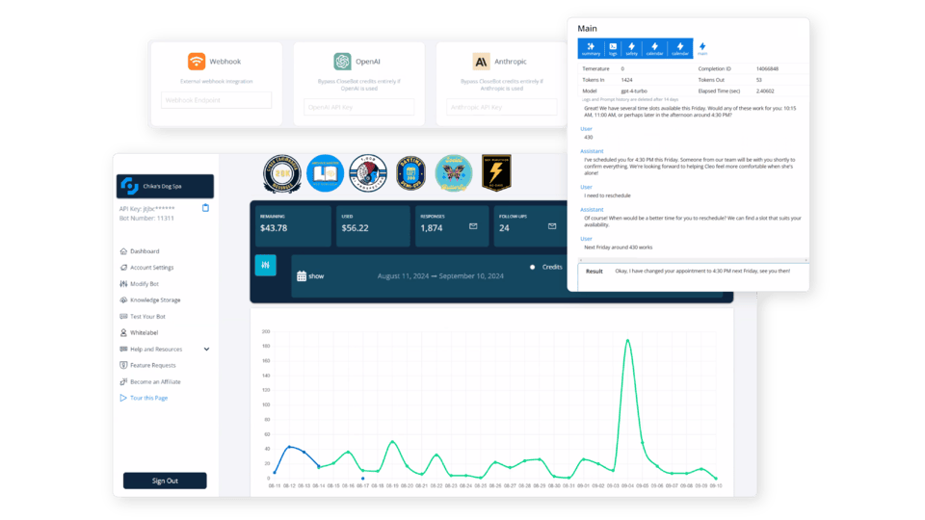Click the Tour this Page play icon
Image resolution: width=925 pixels, height=520 pixels.
tap(123, 398)
